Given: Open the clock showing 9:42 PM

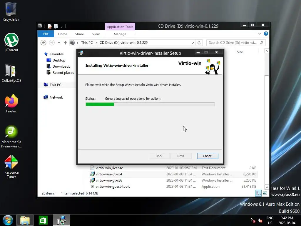Looking at the screenshot, I should [x=287, y=220].
